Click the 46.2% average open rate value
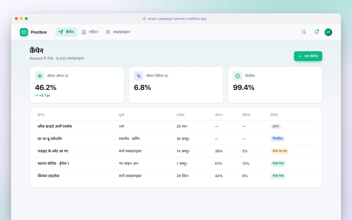 coord(46,87)
